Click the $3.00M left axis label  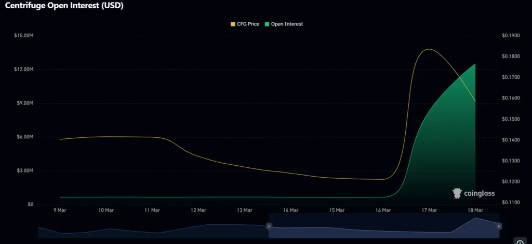(25, 170)
